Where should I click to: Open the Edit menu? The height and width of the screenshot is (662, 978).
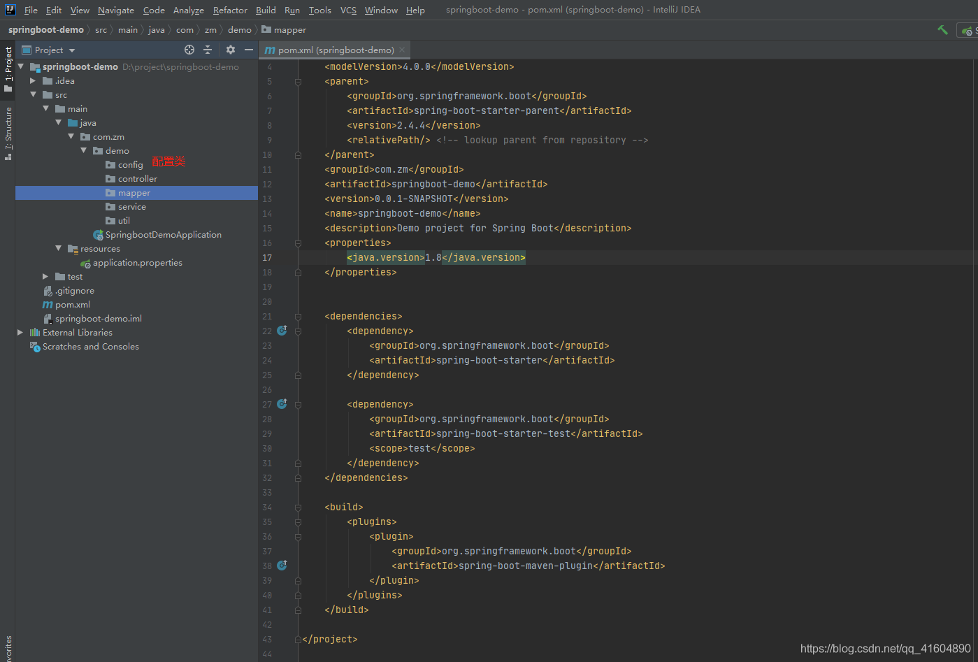point(54,10)
